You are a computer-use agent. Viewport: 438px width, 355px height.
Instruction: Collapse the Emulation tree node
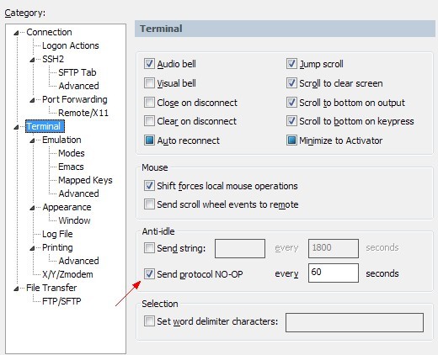coord(32,140)
